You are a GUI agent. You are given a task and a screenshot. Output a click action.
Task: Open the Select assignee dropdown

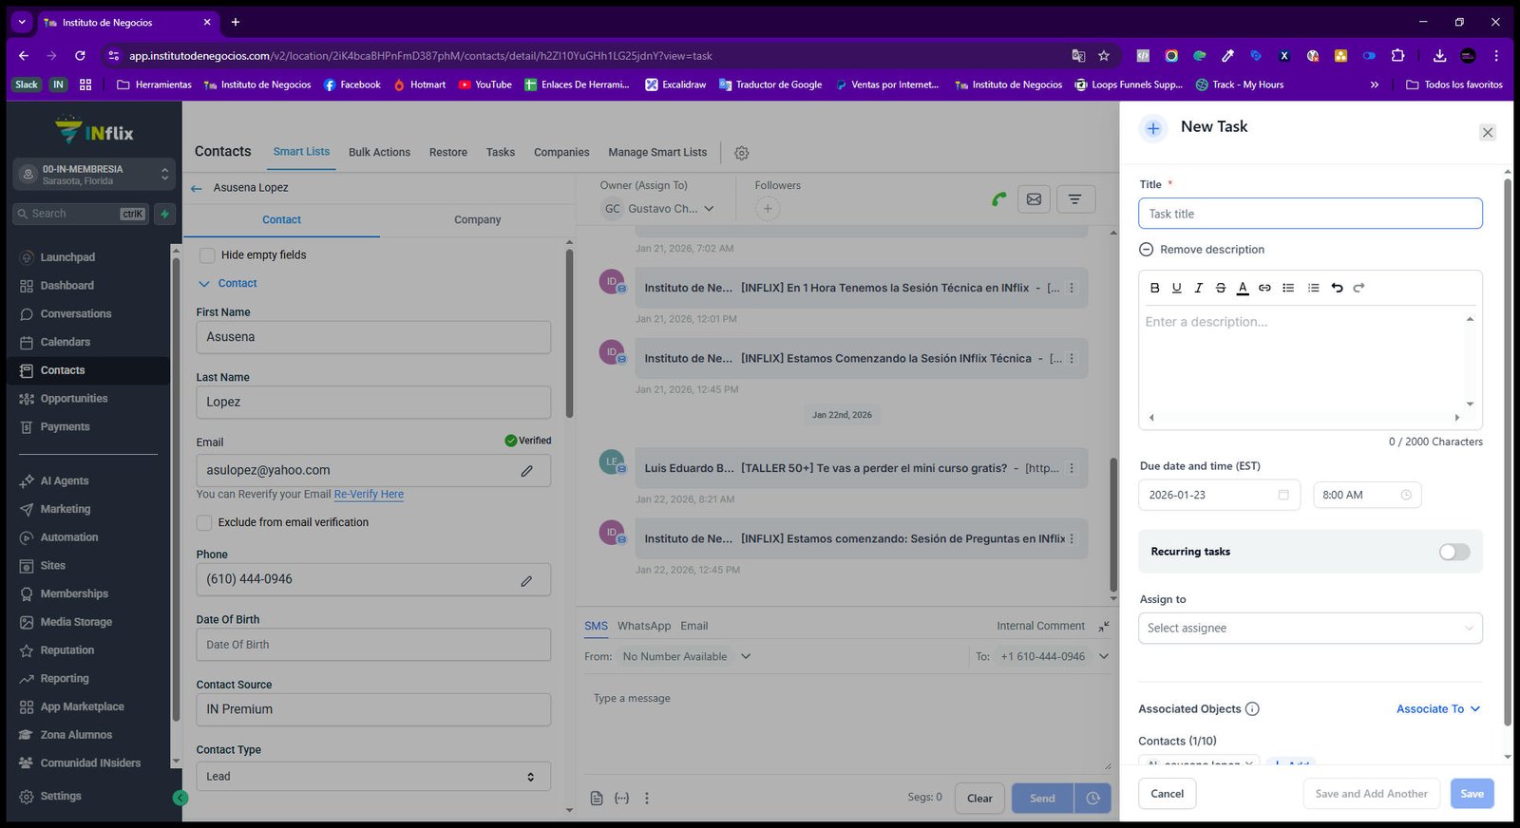click(x=1310, y=628)
